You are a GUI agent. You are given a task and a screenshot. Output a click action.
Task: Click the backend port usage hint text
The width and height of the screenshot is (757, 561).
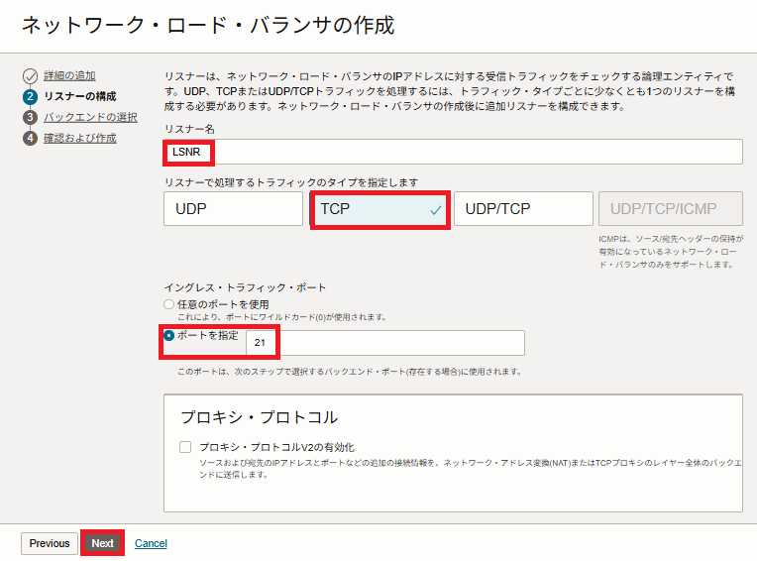click(x=350, y=372)
